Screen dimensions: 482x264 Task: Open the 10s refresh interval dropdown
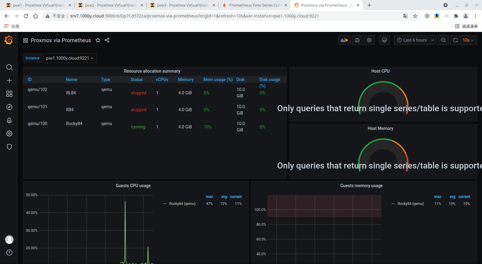point(468,40)
